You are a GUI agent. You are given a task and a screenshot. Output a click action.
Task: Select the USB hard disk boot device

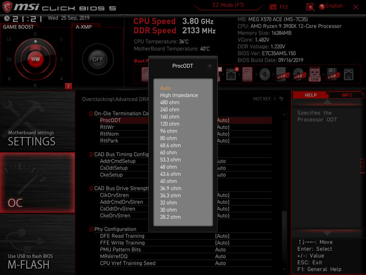282,74
